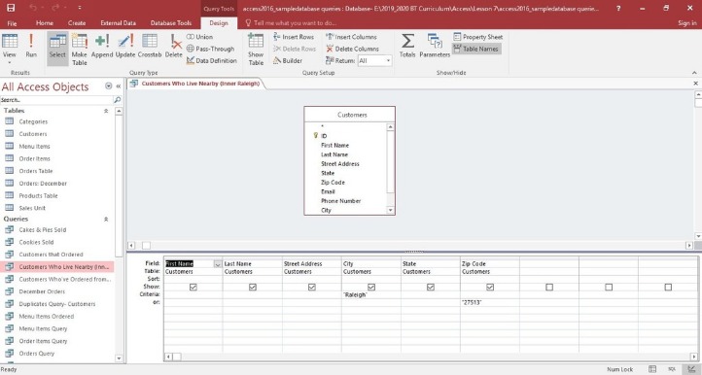Uncheck Show for City column
The height and width of the screenshot is (375, 702).
[x=371, y=287]
